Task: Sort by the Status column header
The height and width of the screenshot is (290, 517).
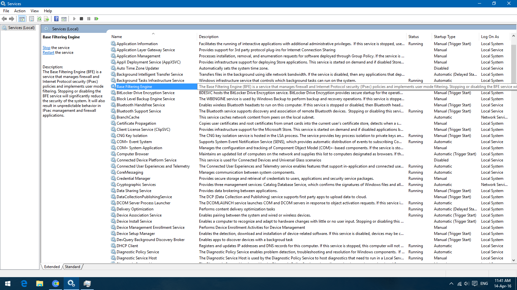Action: [419, 37]
